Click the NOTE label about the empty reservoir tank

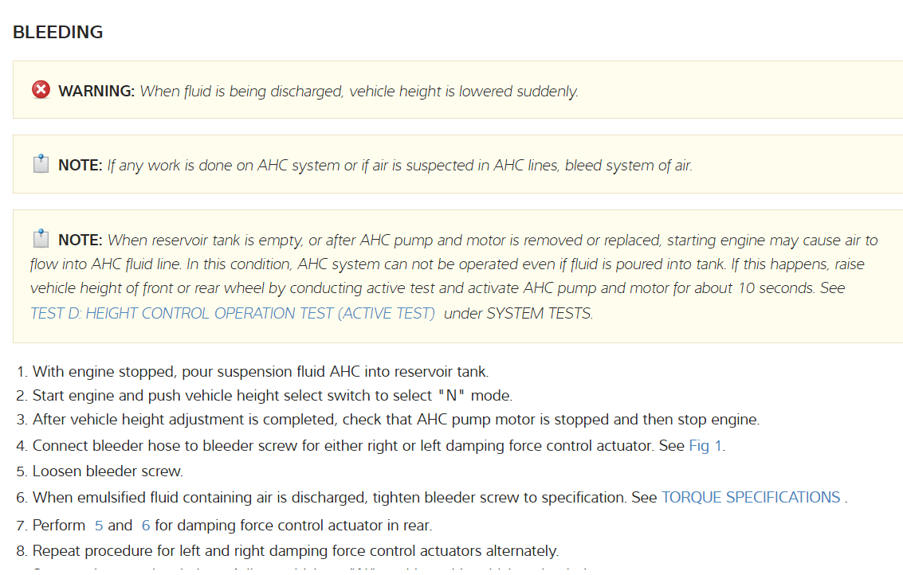pyautogui.click(x=80, y=240)
